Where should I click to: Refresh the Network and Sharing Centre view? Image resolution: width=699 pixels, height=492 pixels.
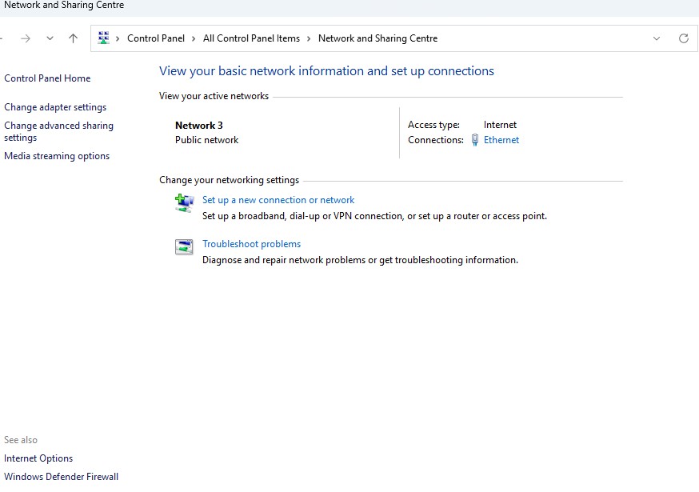pos(683,38)
